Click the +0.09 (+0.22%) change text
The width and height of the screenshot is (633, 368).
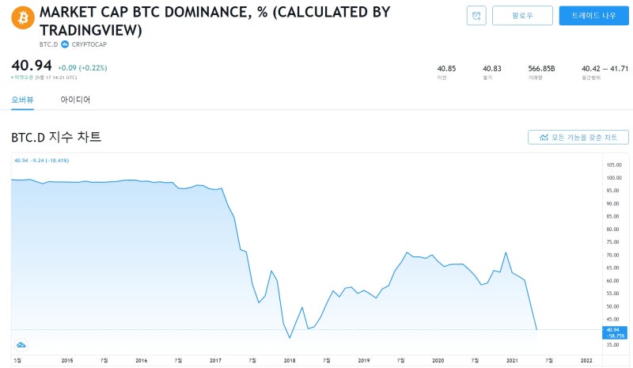point(82,68)
